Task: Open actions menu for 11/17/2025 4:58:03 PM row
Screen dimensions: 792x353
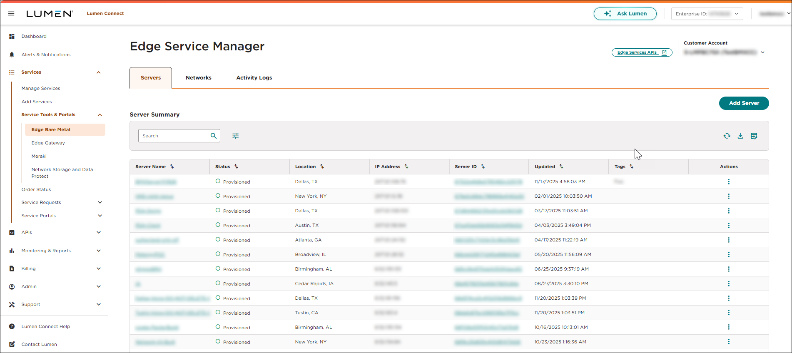Action: coord(729,181)
